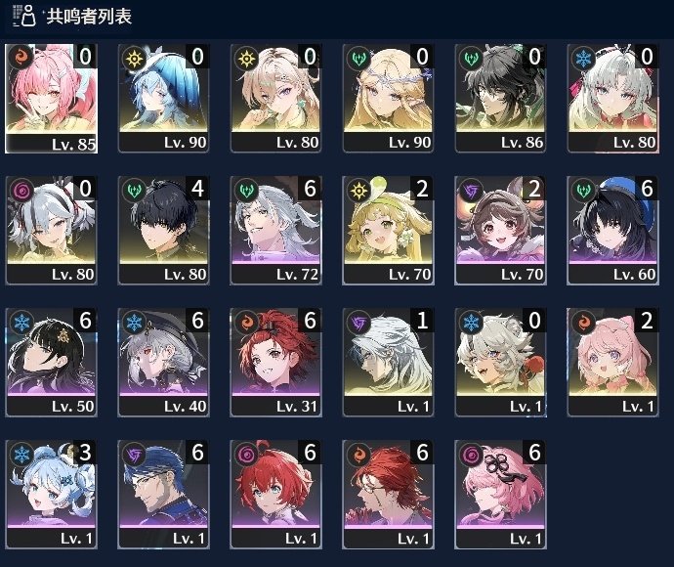Click the snowflake icon on white-haired Lv. 80 card
The width and height of the screenshot is (674, 567).
tap(583, 58)
